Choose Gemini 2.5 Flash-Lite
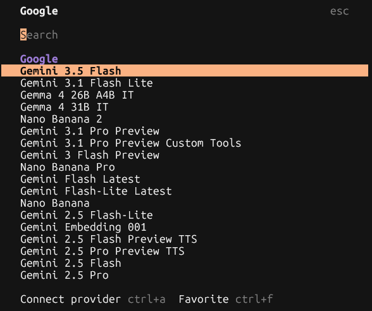 185,215
